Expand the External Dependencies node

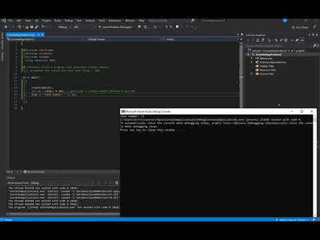pos(252,62)
